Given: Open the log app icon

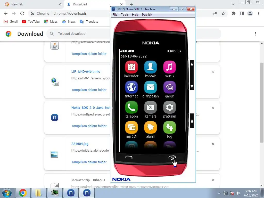Looking at the screenshot, I should pyautogui.click(x=169, y=127).
